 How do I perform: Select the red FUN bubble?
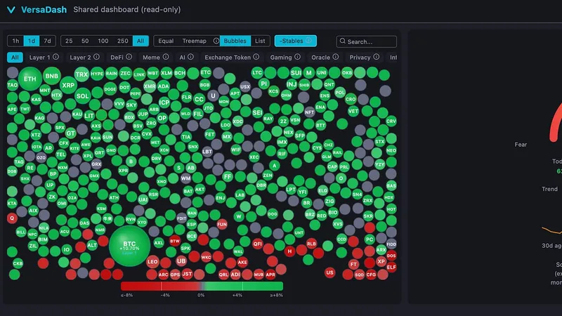coord(222,225)
